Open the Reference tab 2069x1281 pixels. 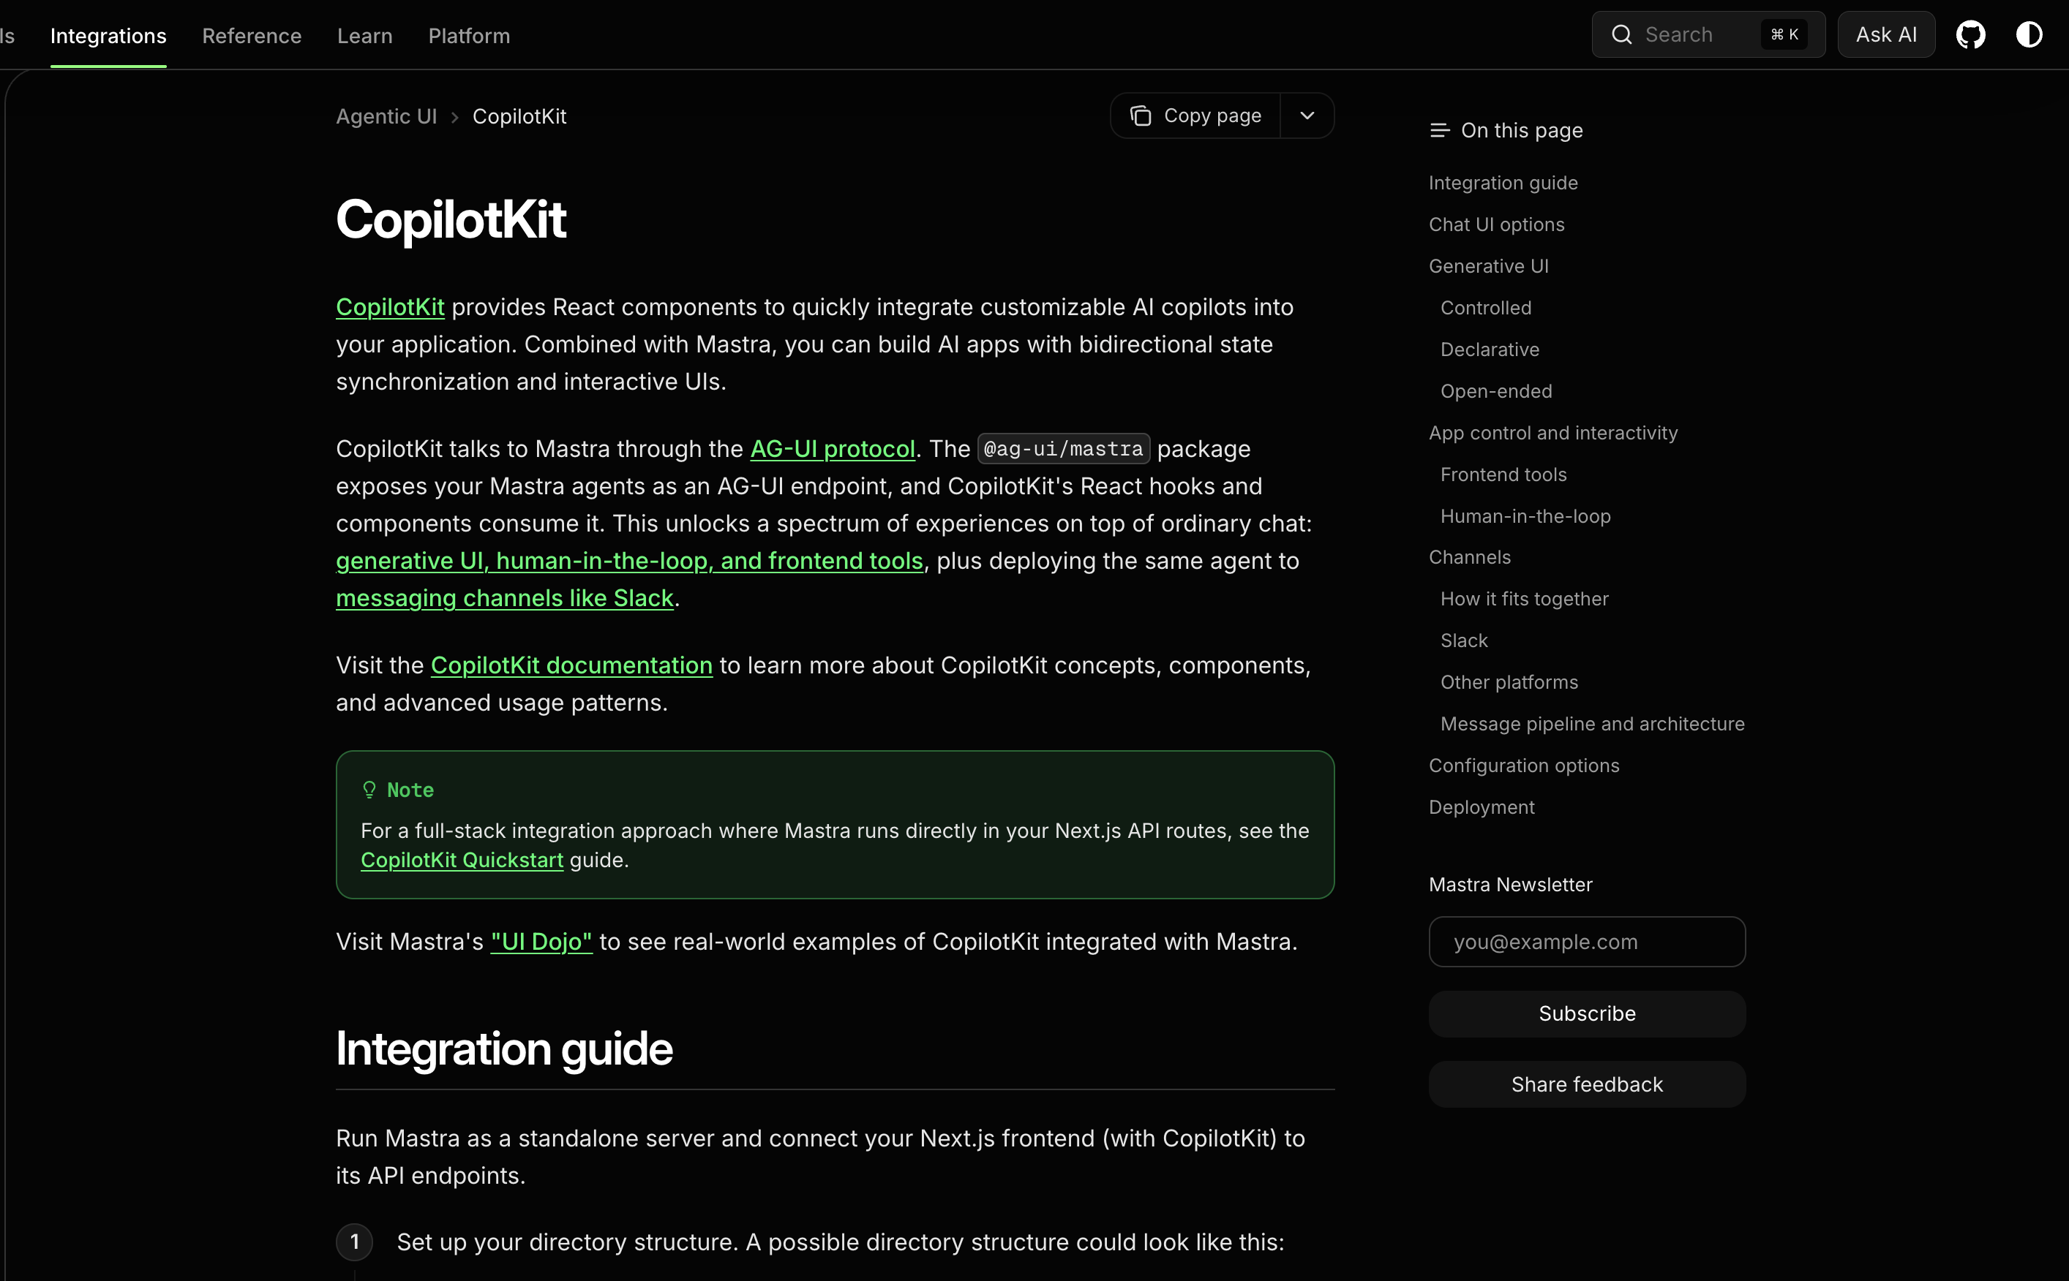click(x=252, y=36)
